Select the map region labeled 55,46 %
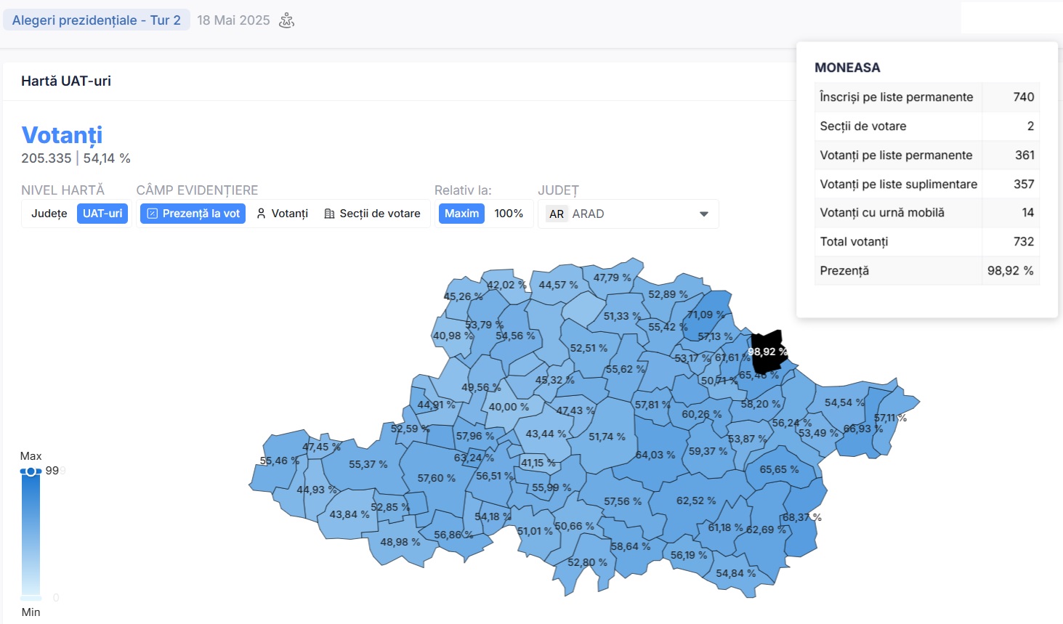1063x624 pixels. [280, 461]
